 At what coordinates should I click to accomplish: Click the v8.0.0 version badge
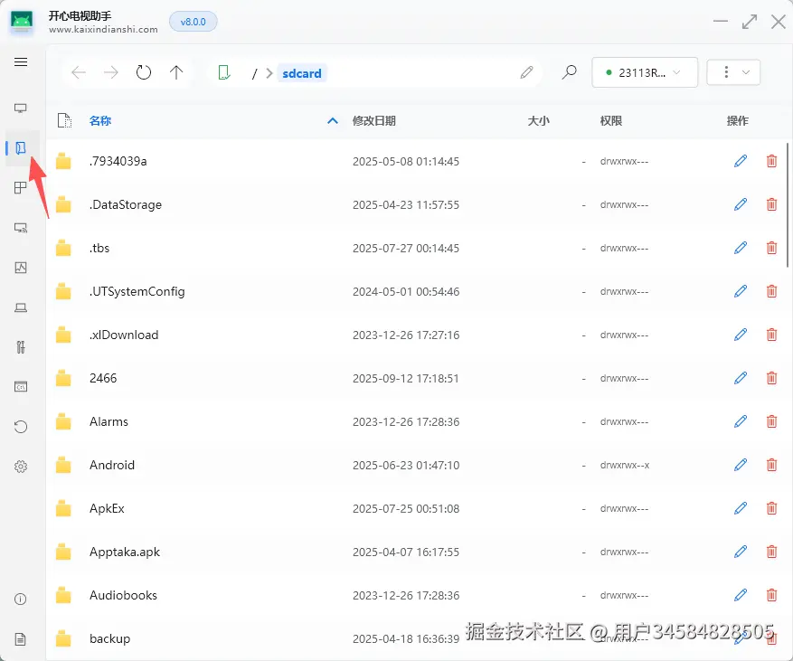pos(194,22)
